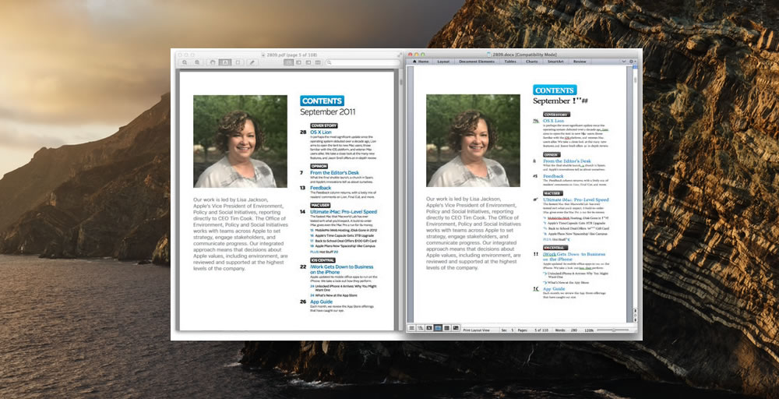The image size is (779, 399).
Task: Click the docx document icon in Word's title bar
Action: (x=489, y=55)
